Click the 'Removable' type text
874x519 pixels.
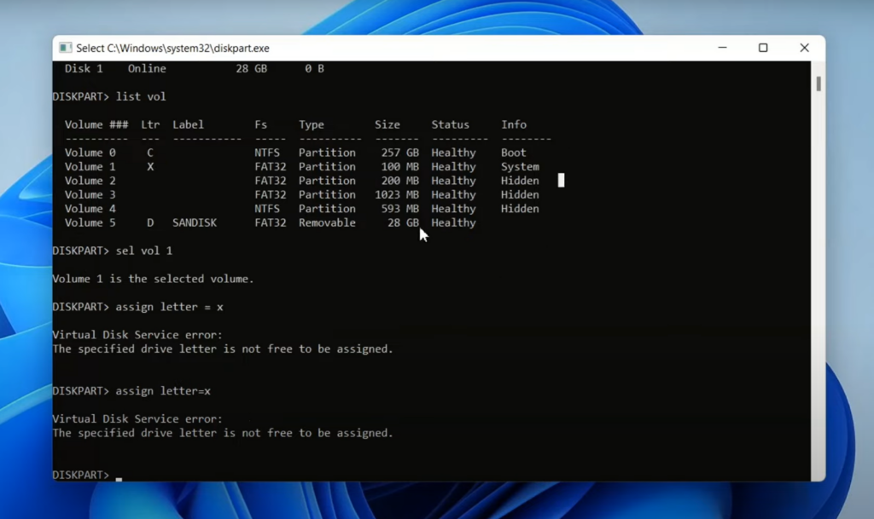(327, 222)
